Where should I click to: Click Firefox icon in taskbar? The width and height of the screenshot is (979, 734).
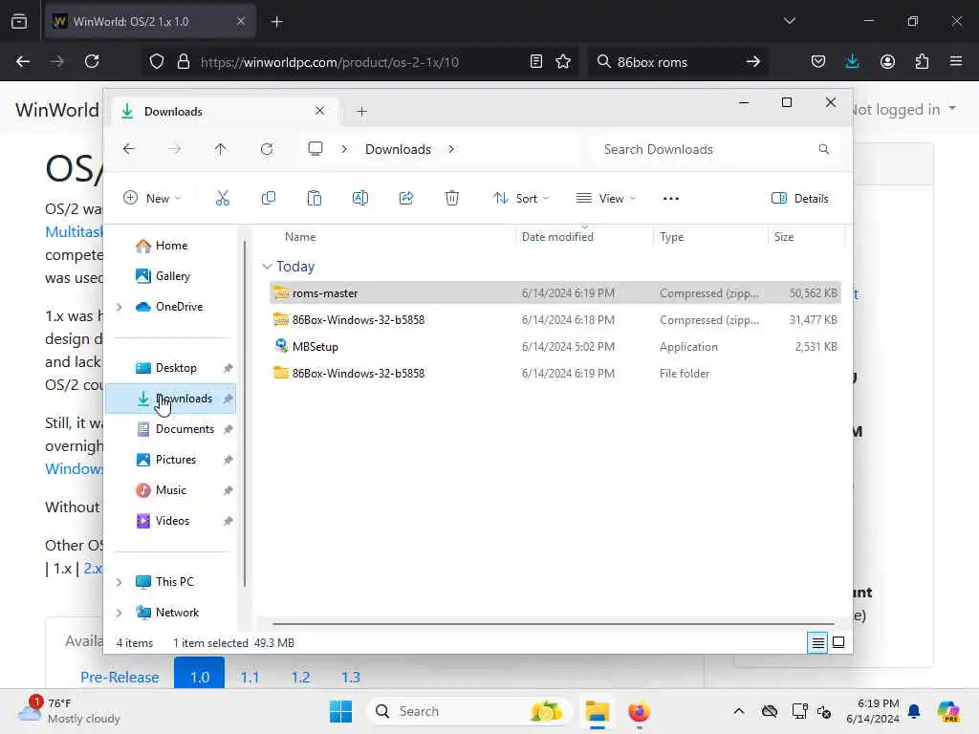tap(640, 711)
